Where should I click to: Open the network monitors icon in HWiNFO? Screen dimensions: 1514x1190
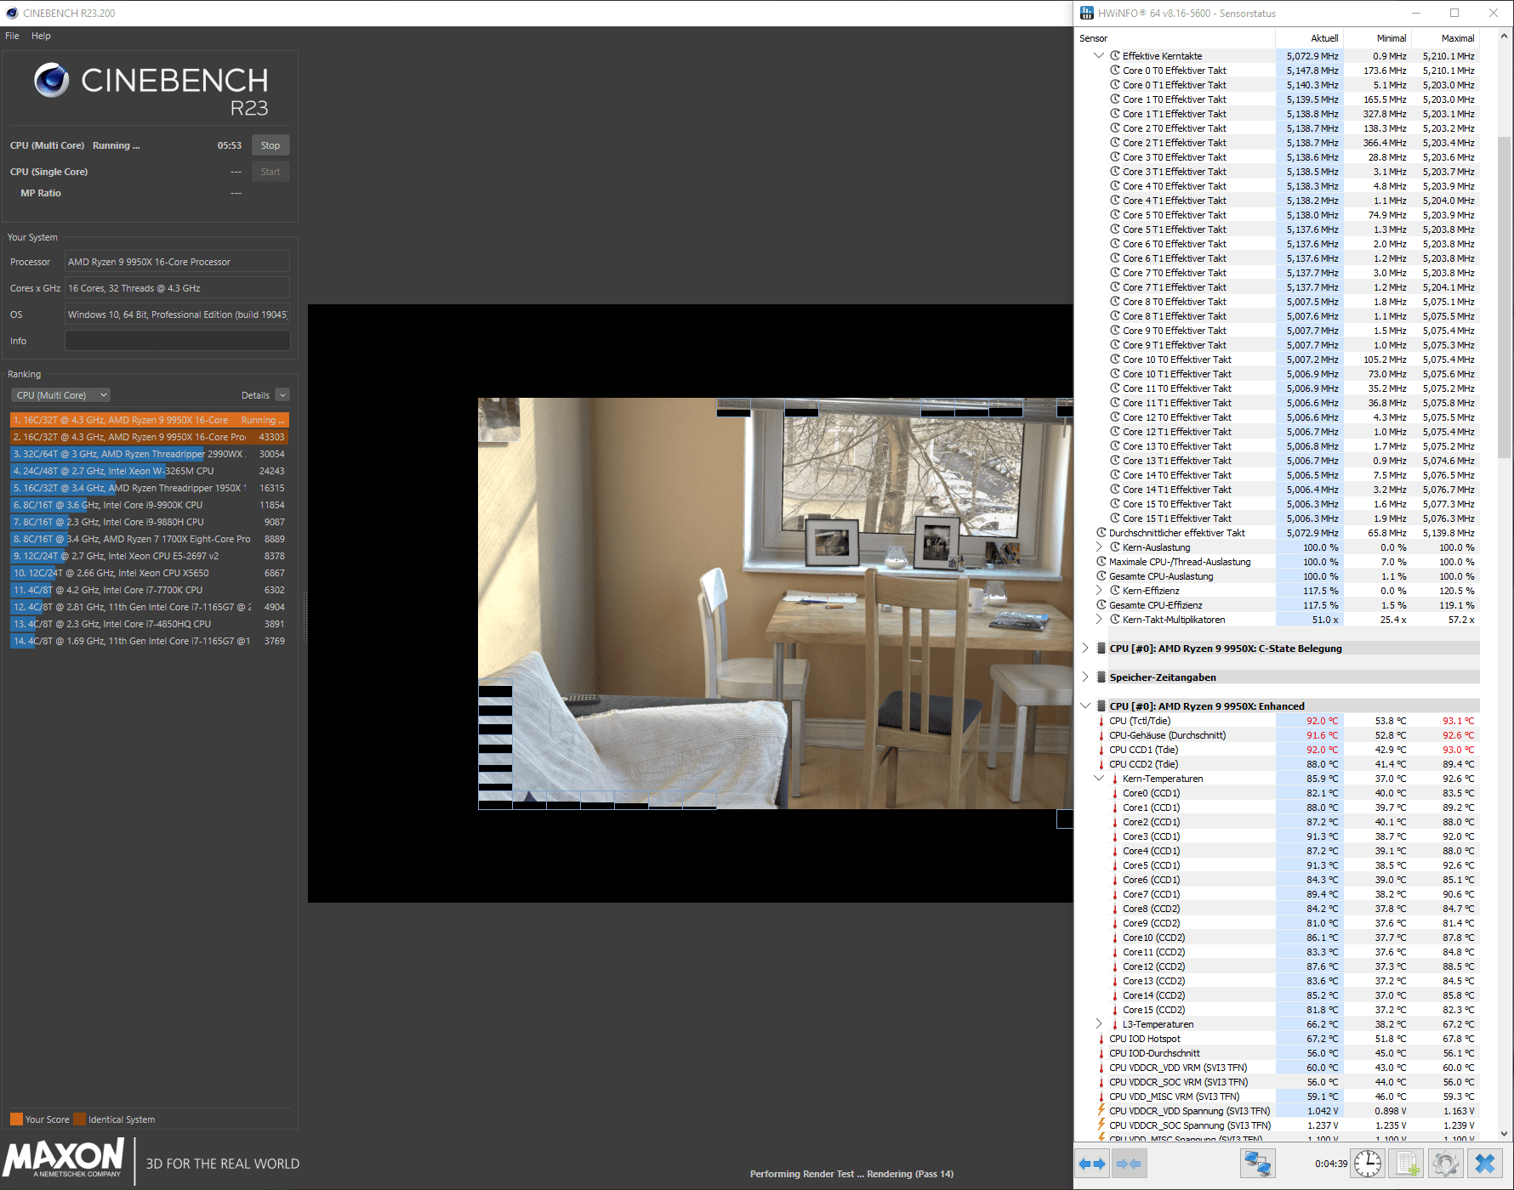tap(1257, 1164)
